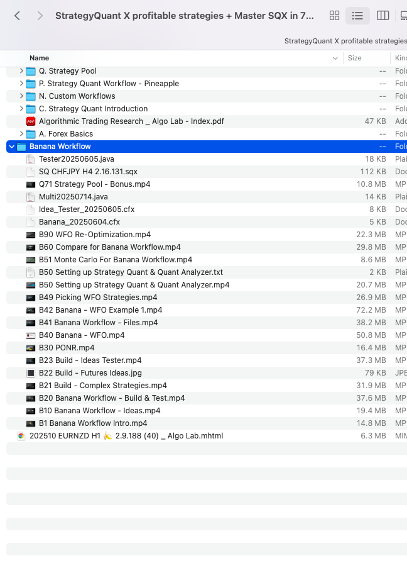This screenshot has width=407, height=563.
Task: Click the Chrome icon of EURNZD mhtml file
Action: 21,436
